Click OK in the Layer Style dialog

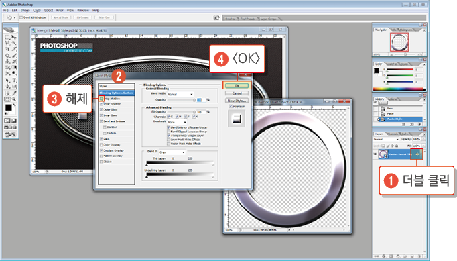click(237, 85)
